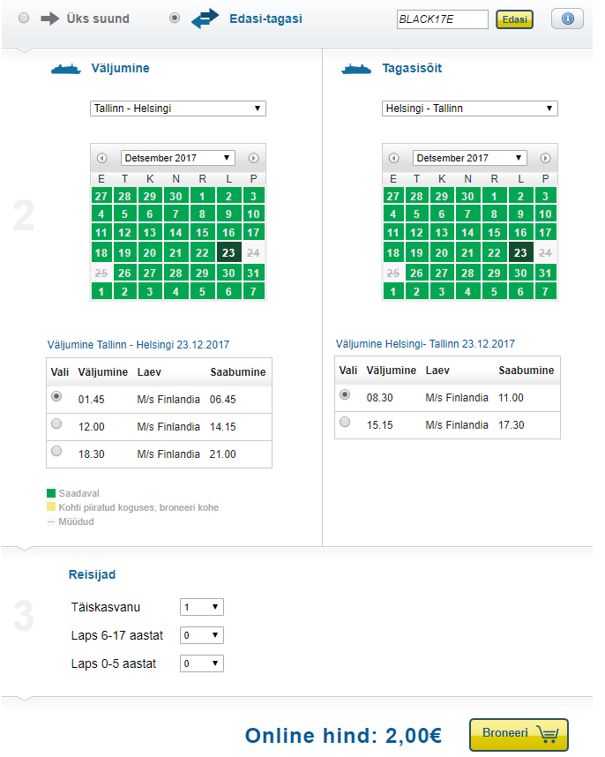Open the Täiskasvanu passenger count dropdown
The height and width of the screenshot is (757, 605).
(202, 607)
